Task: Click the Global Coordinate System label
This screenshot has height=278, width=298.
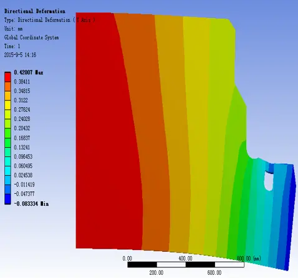Action: (31, 37)
